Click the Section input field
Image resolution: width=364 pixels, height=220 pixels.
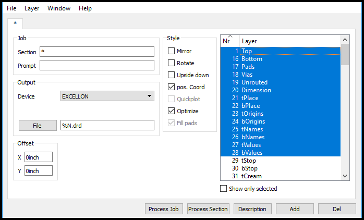tap(97, 52)
